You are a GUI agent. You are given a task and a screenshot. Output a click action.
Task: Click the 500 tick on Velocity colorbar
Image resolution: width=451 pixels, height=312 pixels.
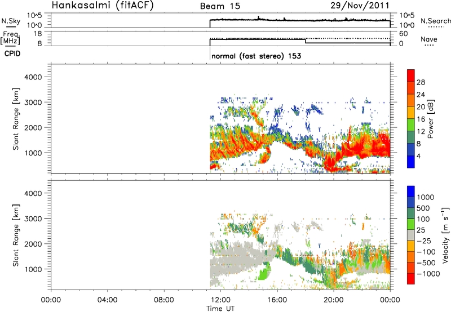(423, 208)
